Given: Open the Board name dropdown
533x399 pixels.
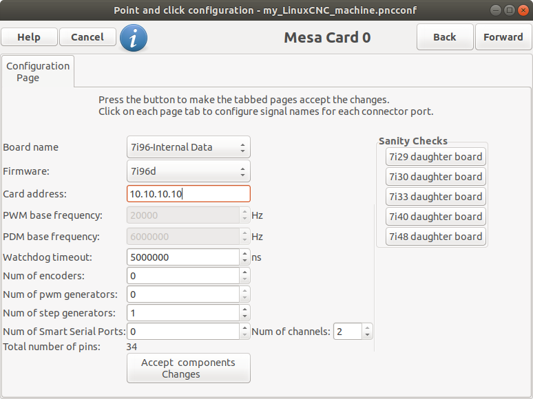Looking at the screenshot, I should click(x=188, y=147).
